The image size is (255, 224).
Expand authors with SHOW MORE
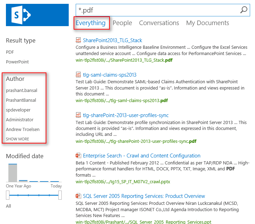[x=17, y=139]
